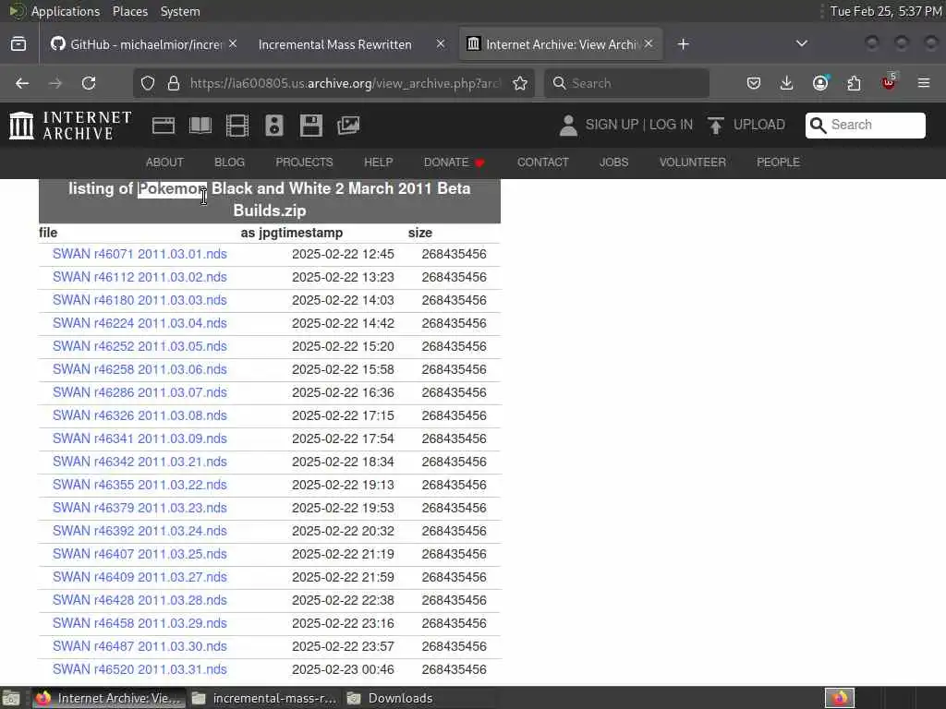The height and width of the screenshot is (709, 946).
Task: Switch to Downloads taskbar window
Action: pyautogui.click(x=391, y=698)
